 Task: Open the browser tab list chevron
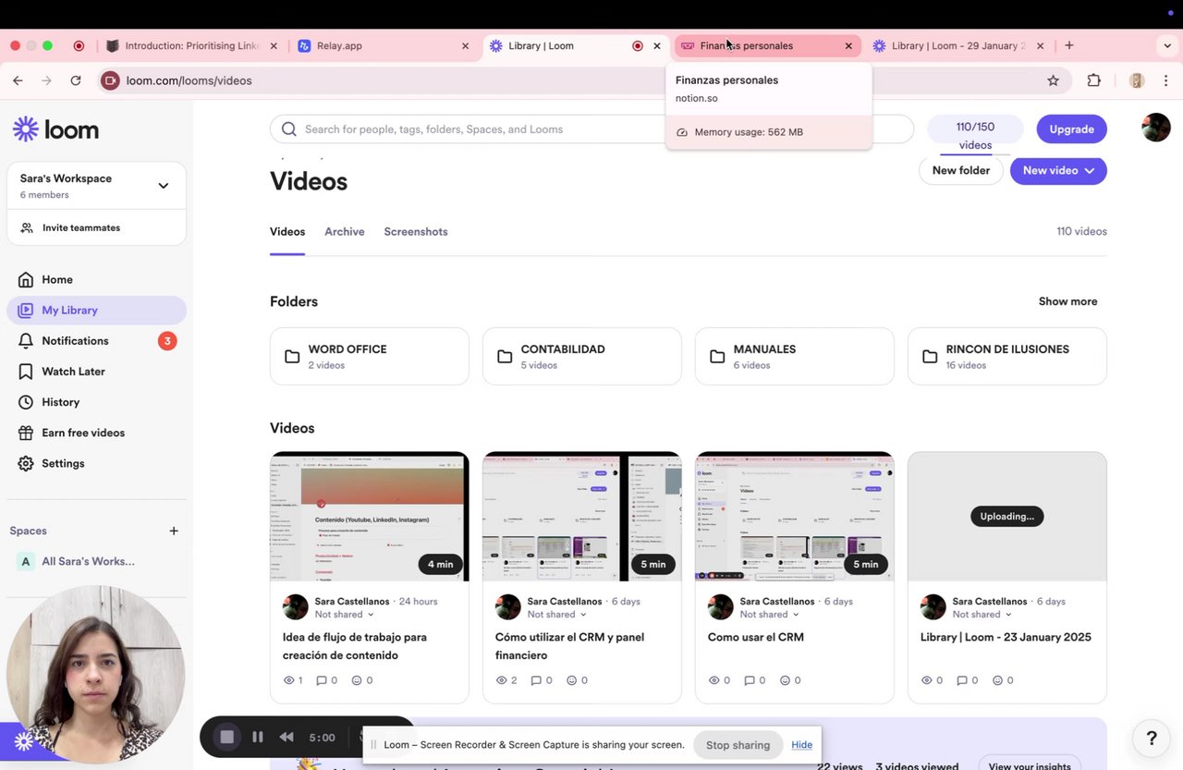point(1167,45)
